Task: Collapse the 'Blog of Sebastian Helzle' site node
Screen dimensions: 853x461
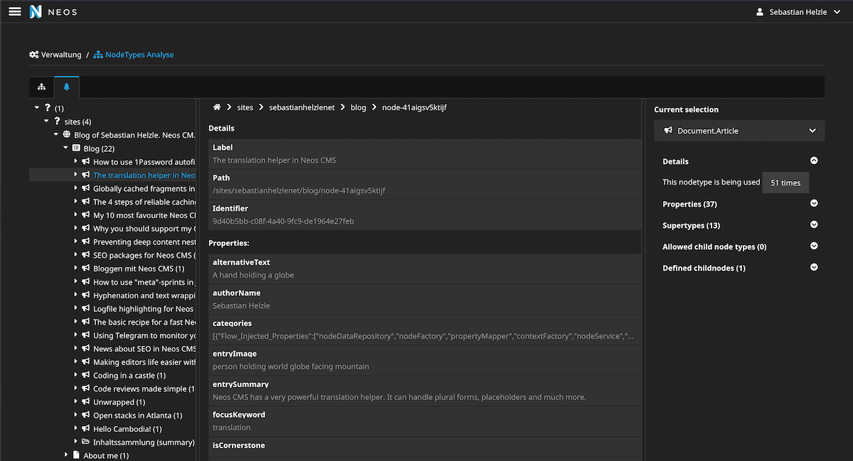Action: [x=55, y=135]
